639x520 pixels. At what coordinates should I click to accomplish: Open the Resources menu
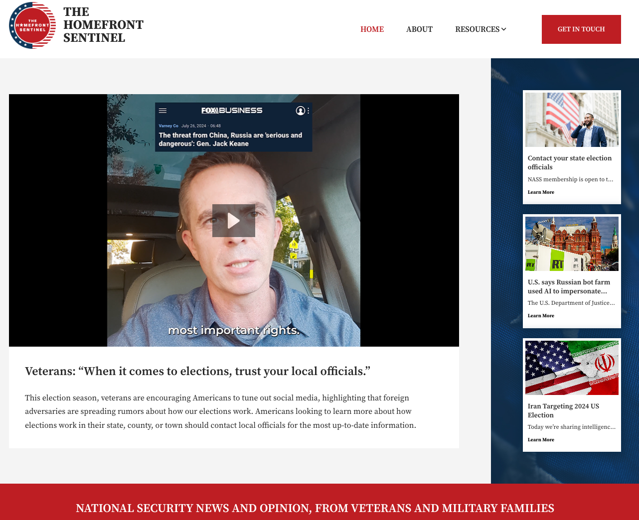click(x=480, y=29)
